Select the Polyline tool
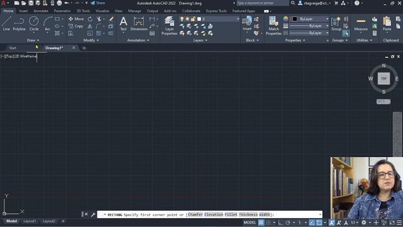Image resolution: width=403 pixels, height=227 pixels. tap(19, 23)
